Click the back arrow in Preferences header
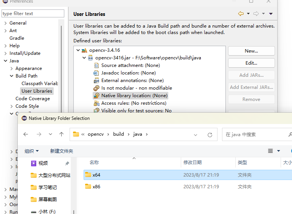 tap(241, 14)
